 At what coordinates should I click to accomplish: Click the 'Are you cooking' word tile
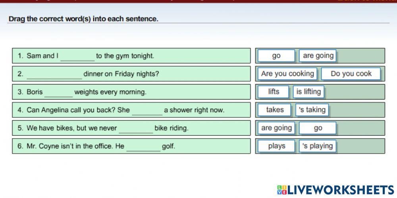point(287,74)
